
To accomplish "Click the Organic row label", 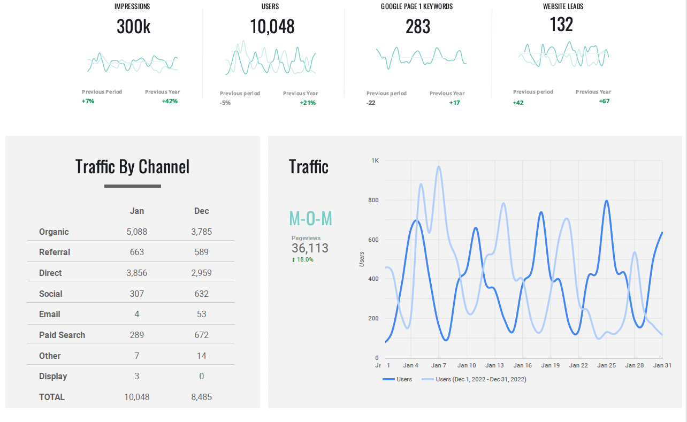I will [54, 232].
